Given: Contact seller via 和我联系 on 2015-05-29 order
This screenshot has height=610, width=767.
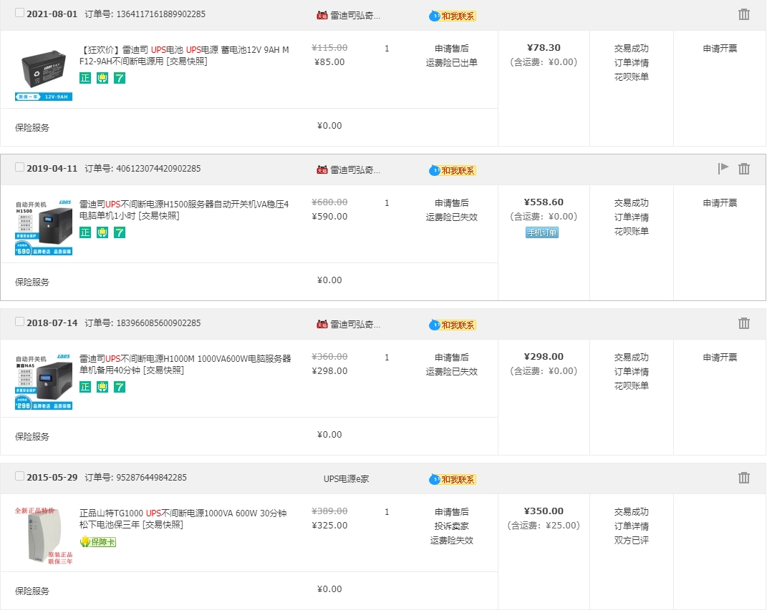Looking at the screenshot, I should coord(453,479).
